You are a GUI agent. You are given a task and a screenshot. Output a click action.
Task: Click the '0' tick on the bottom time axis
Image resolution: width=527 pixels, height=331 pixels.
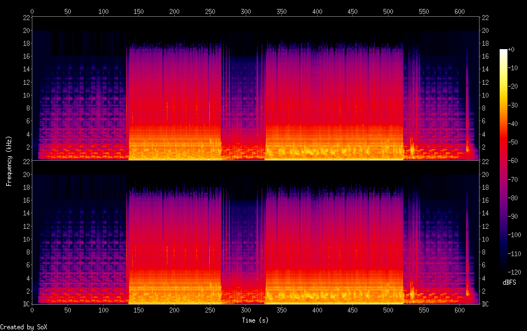click(32, 310)
